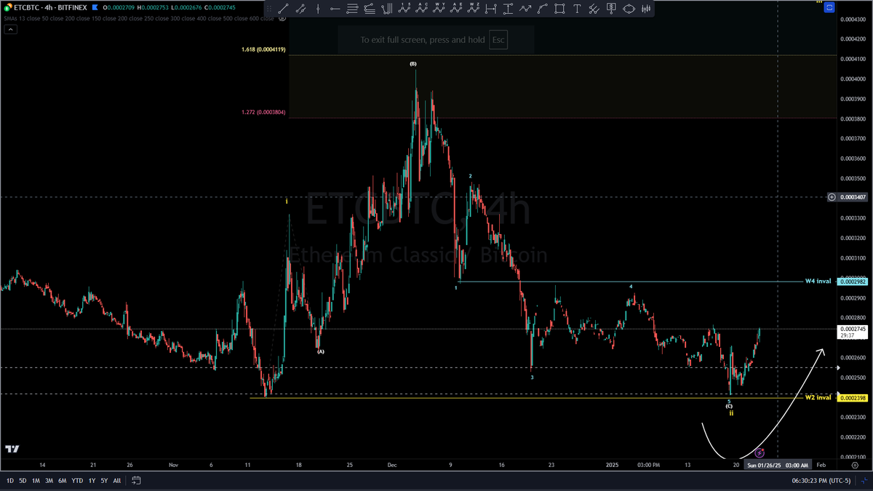Click the 1.618 (0.0004119) Fib level label
The width and height of the screenshot is (873, 491).
263,49
